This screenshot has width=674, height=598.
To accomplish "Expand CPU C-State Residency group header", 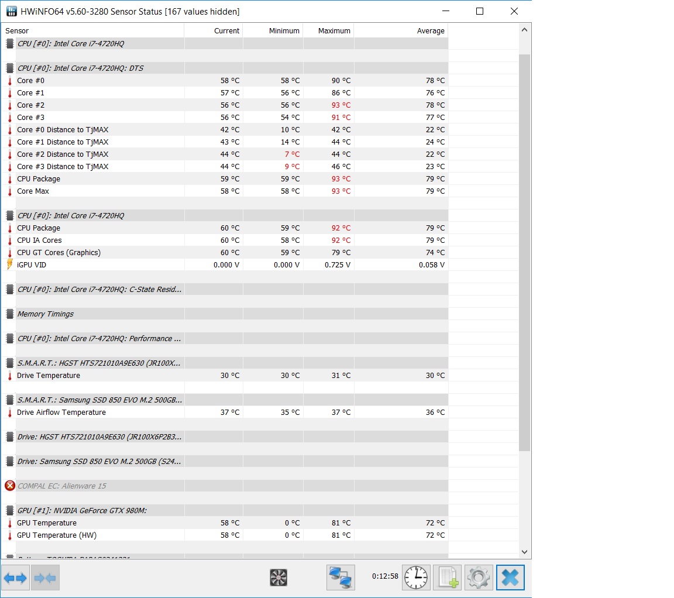I will coord(99,290).
